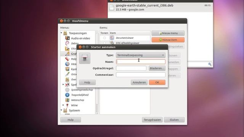Select the Spelletjes cards icon
This screenshot has width=244, height=137.
click(x=67, y=84)
